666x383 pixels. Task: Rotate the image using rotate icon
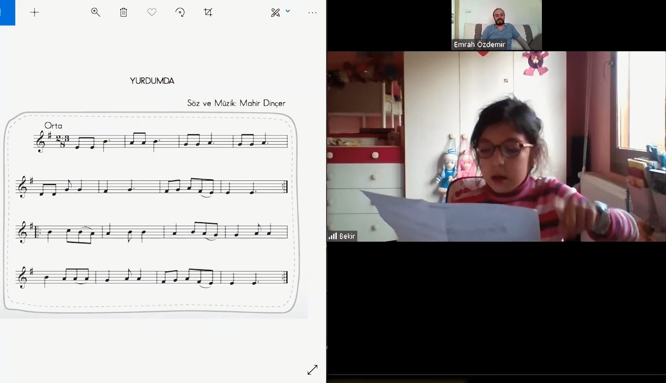click(180, 12)
